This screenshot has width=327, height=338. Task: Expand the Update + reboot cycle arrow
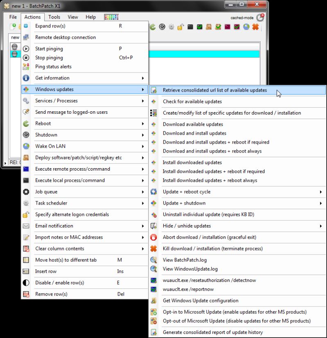click(x=321, y=192)
